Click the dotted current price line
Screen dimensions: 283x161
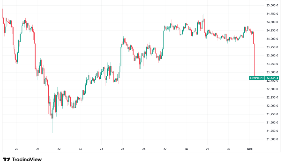point(133,78)
